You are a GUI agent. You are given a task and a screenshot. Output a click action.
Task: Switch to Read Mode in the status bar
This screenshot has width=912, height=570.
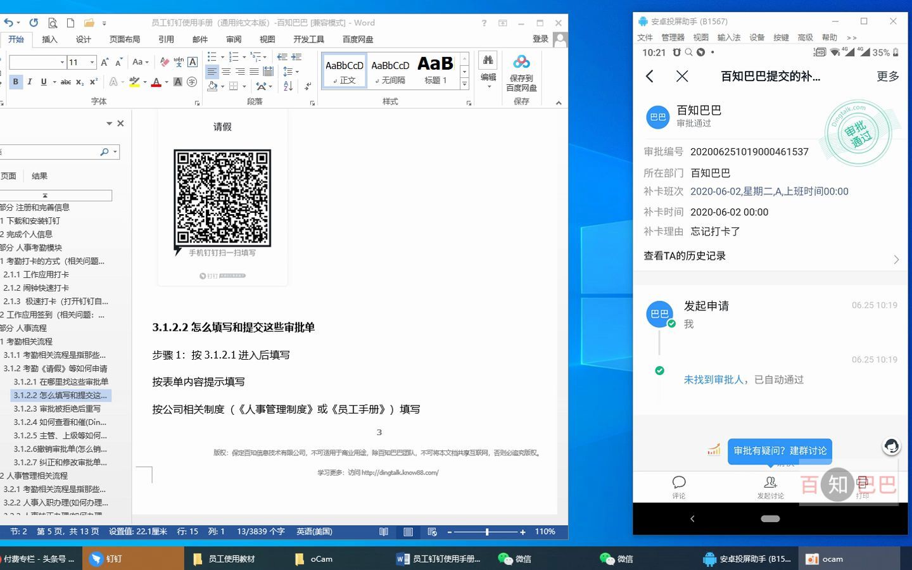point(383,531)
